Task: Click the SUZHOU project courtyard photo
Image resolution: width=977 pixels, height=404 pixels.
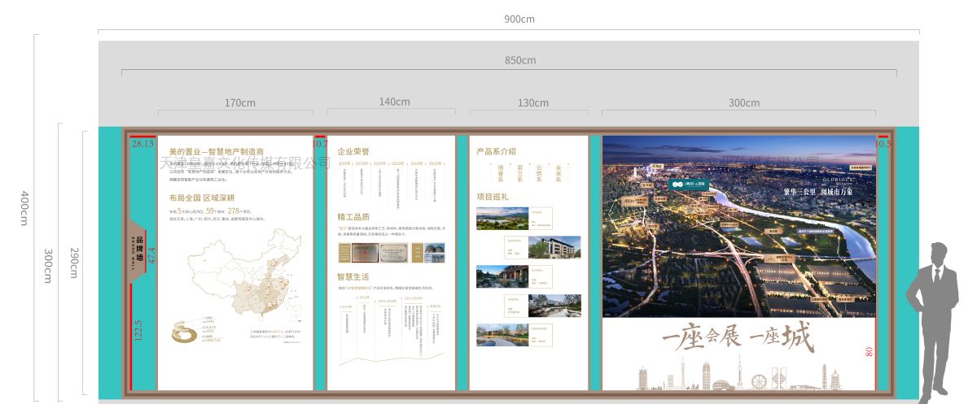Action: point(501,276)
